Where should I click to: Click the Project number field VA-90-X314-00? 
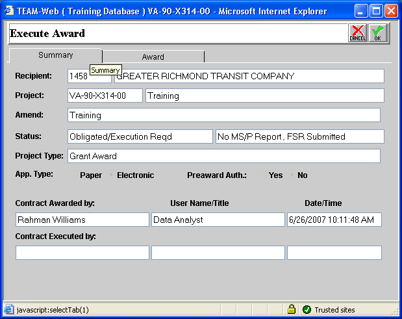[105, 96]
